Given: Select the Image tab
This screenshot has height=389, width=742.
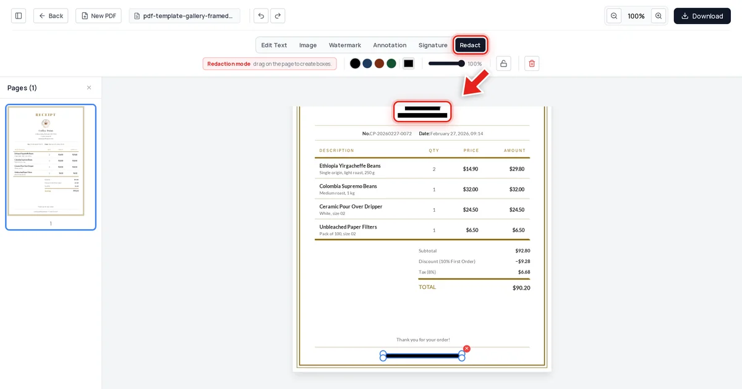Looking at the screenshot, I should pyautogui.click(x=308, y=45).
